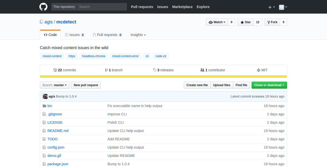Expand the Insights tab dropdown
Viewport: 327px width, 167px height.
(138, 35)
